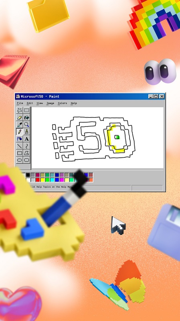The width and height of the screenshot is (180, 321).
Task: Choose the Pencil tool
Action: [x=19, y=132]
